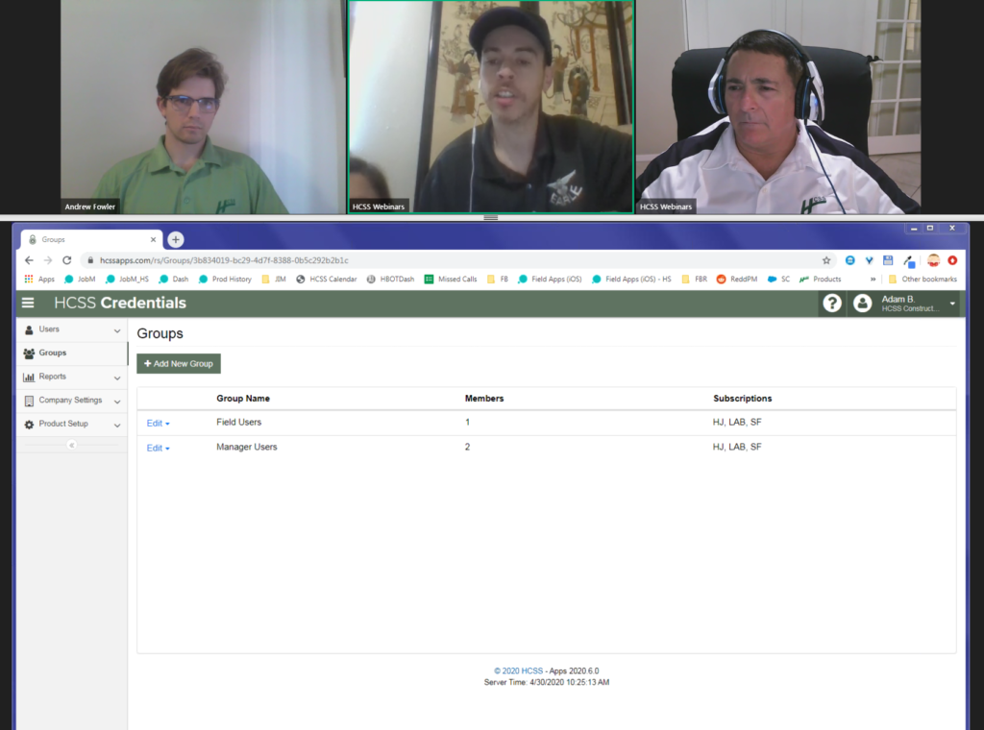
Task: Open the Missed Calls bookmark
Action: coord(451,280)
